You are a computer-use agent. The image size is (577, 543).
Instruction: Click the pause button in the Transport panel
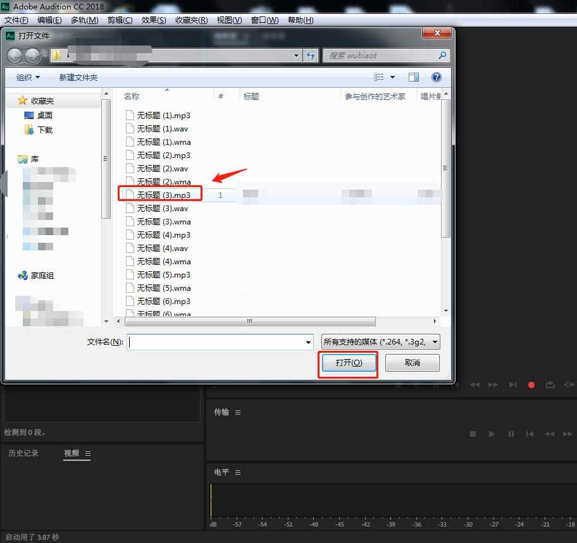click(x=511, y=434)
